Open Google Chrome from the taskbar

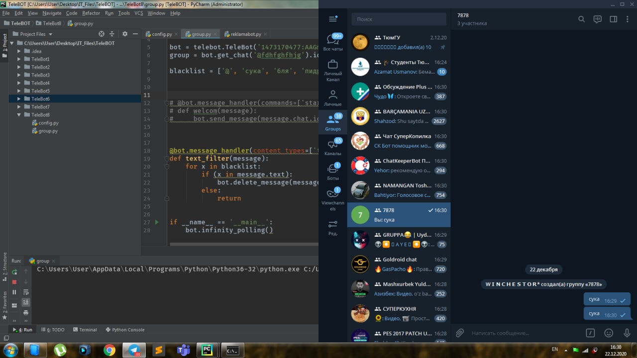click(109, 350)
